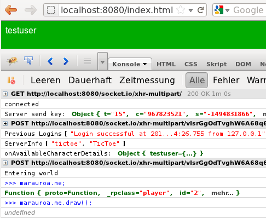The image size is (266, 218).
Task: Activate the Firebug element inspect tool
Action: [28, 60]
